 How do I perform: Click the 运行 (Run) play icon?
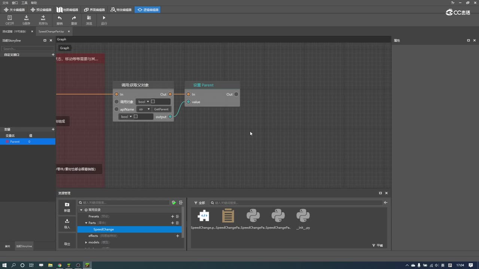(x=104, y=18)
